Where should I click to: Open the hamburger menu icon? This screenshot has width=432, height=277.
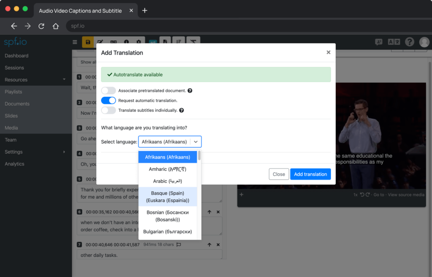coord(75,42)
